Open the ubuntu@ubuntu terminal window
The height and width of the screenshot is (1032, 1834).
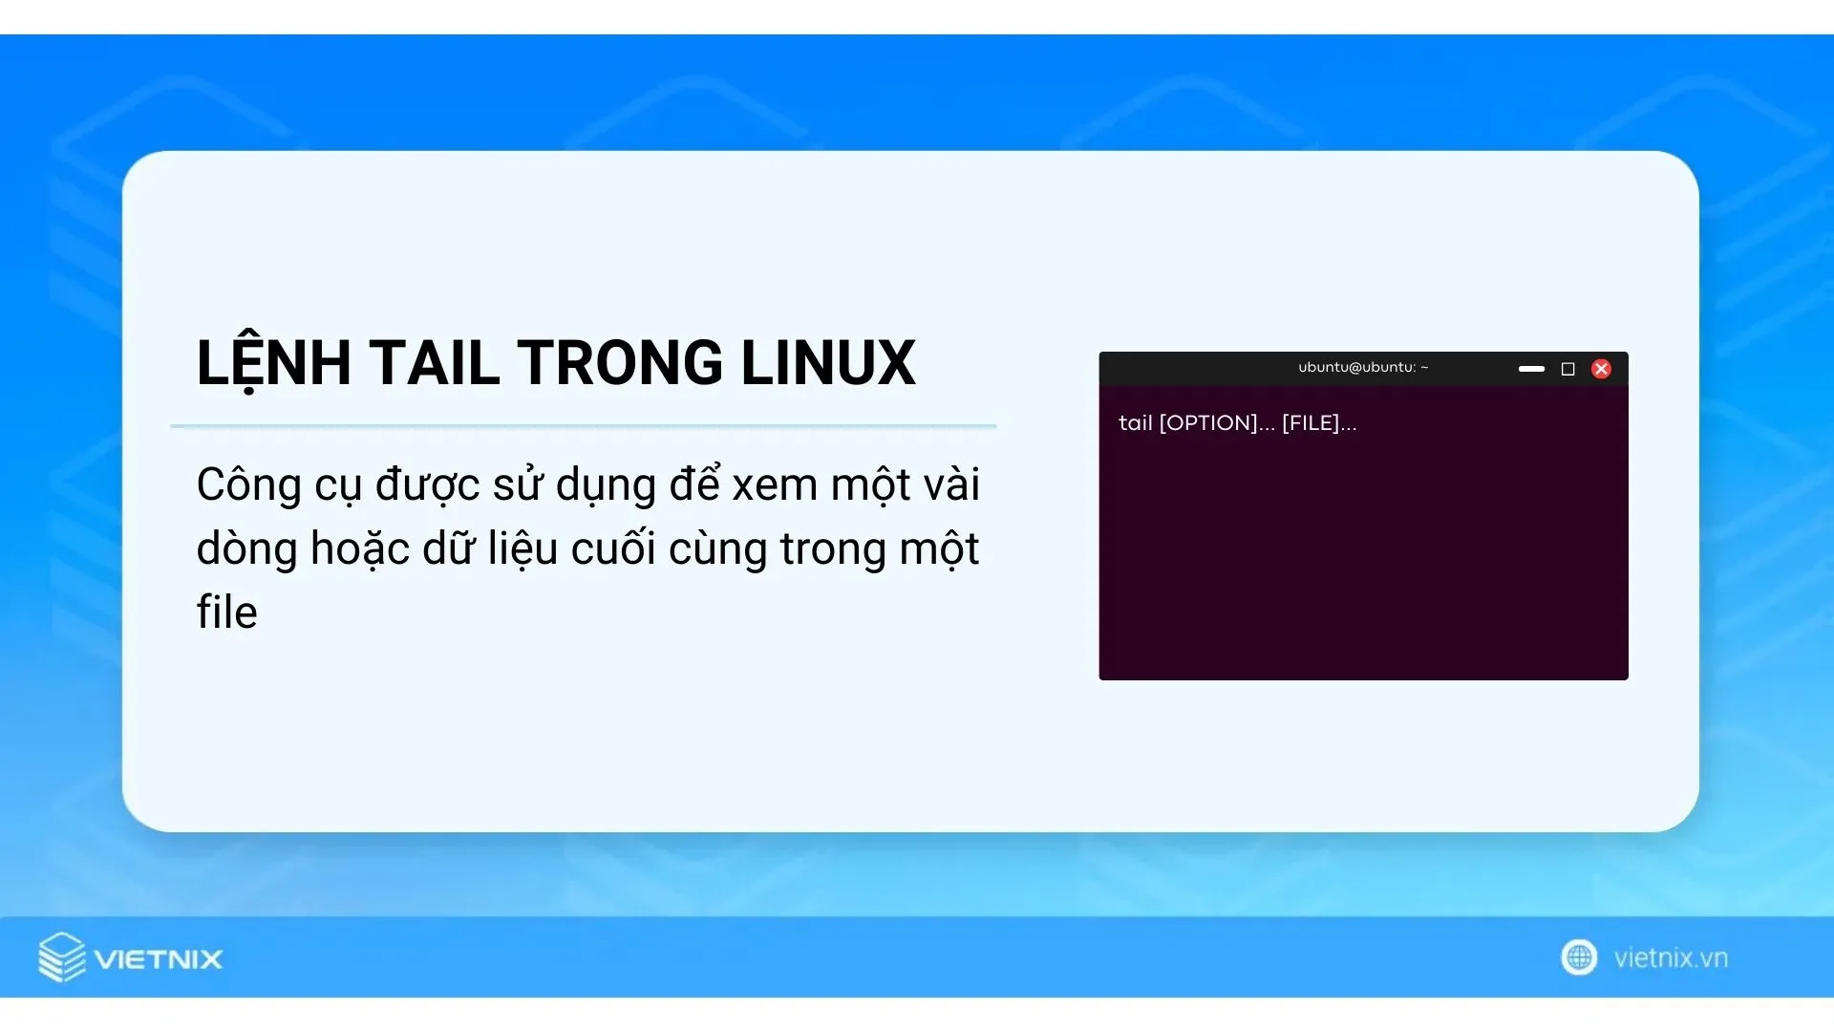point(1363,367)
